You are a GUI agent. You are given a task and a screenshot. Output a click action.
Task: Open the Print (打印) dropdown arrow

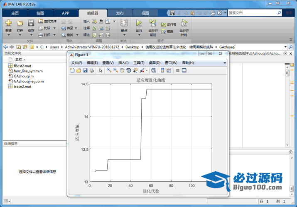[54, 35]
